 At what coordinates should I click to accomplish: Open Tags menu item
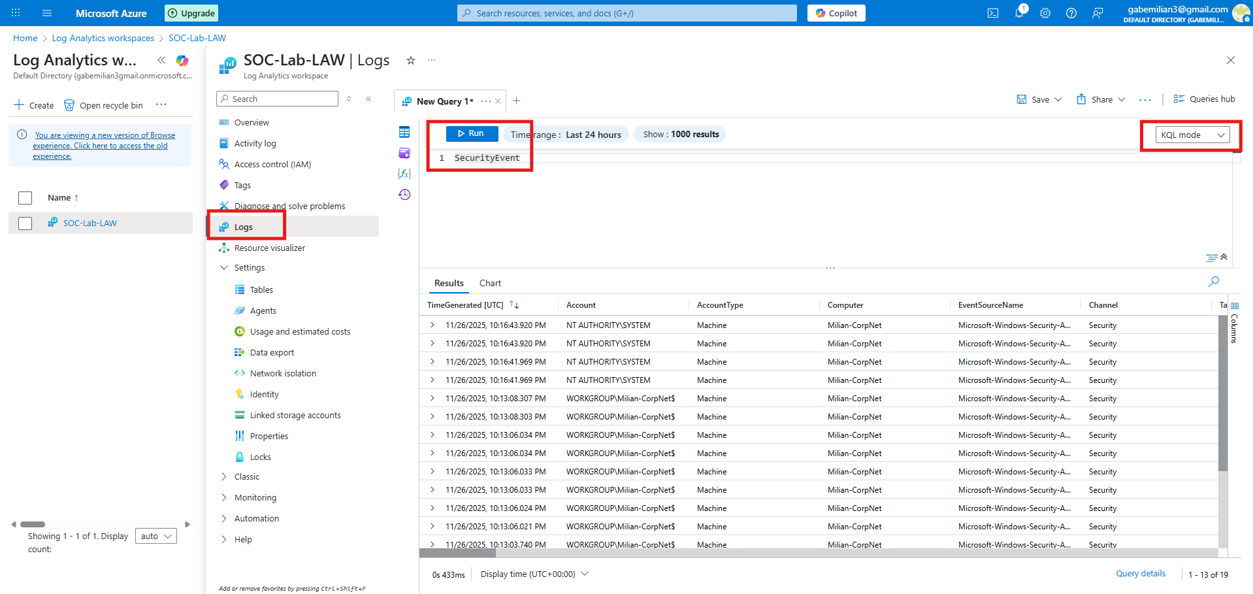coord(242,185)
